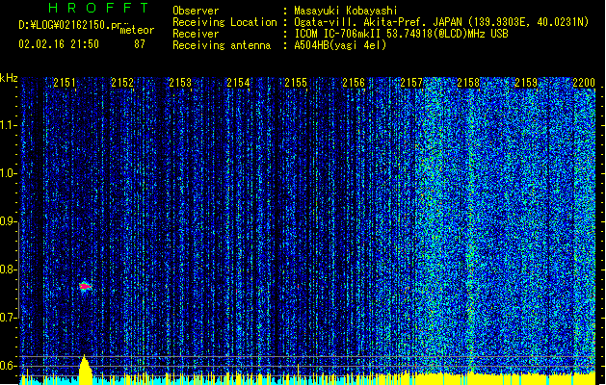Click the 1.0 kHz axis tick label

[x=8, y=173]
